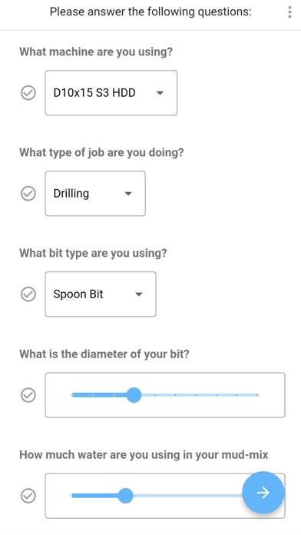The width and height of the screenshot is (301, 535).
Task: Click the arrow in the Drilling dropdown
Action: [x=127, y=194]
